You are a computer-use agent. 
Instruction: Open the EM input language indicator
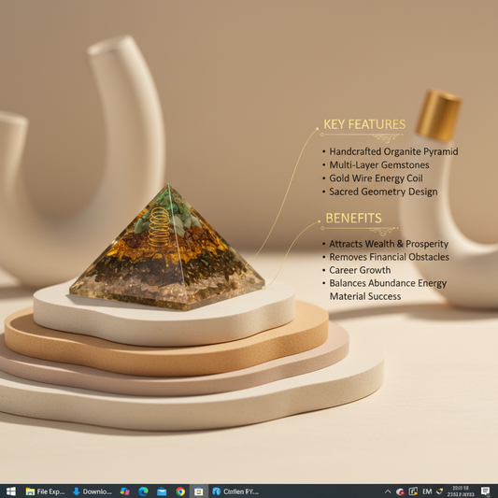point(427,491)
